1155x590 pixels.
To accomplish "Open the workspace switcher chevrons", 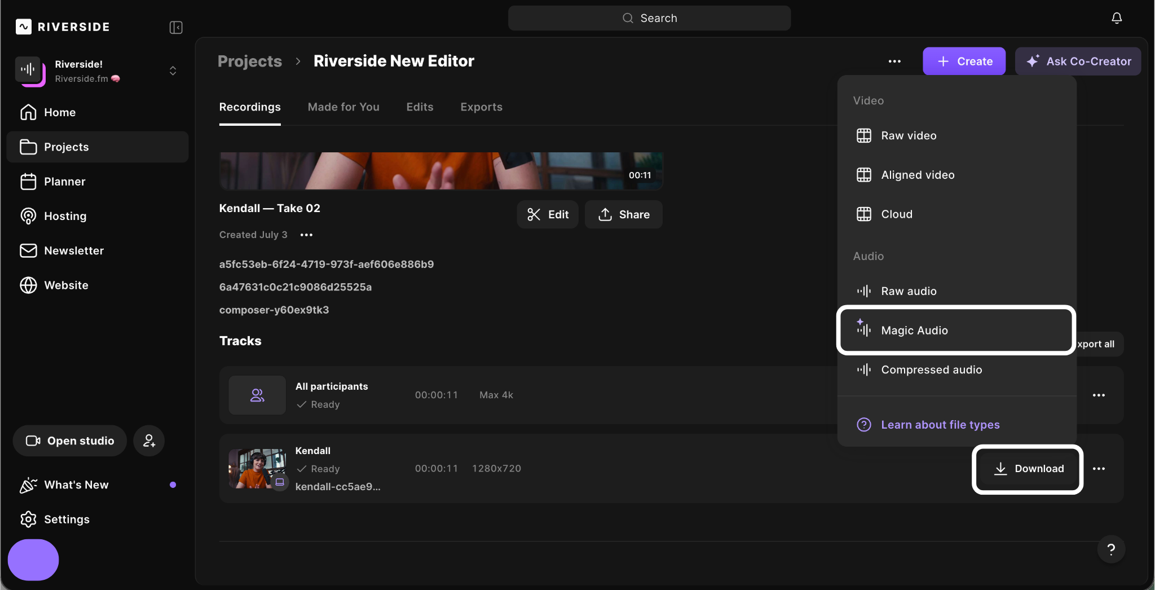I will [x=173, y=71].
